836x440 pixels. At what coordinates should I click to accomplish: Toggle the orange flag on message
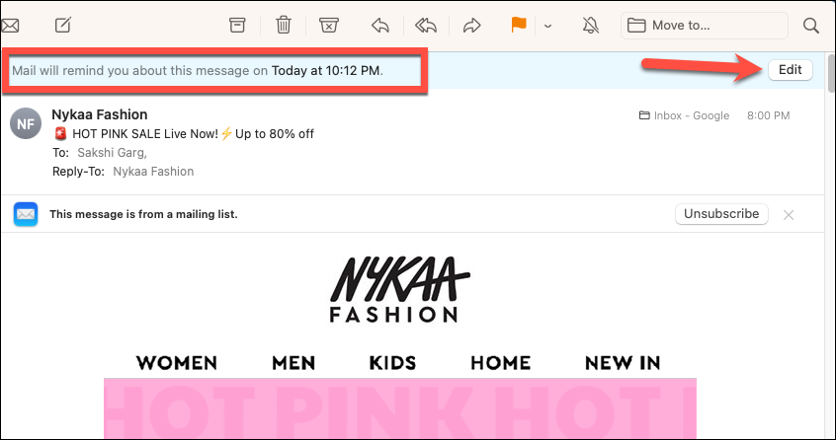519,25
